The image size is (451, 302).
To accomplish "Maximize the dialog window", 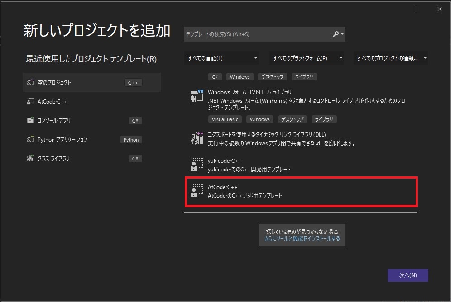I will [418, 9].
